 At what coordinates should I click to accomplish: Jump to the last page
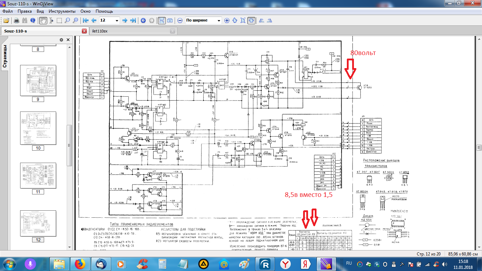(133, 20)
